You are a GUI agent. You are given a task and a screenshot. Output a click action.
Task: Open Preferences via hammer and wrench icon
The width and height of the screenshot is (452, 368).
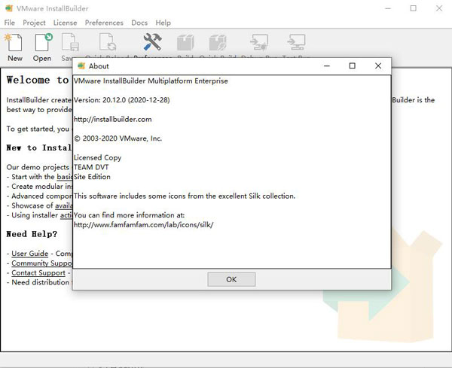152,42
